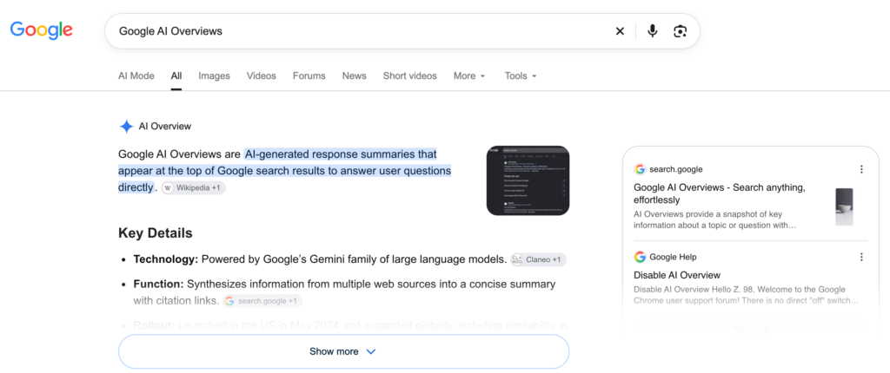Click the Google logo
Image resolution: width=890 pixels, height=373 pixels.
pyautogui.click(x=42, y=30)
